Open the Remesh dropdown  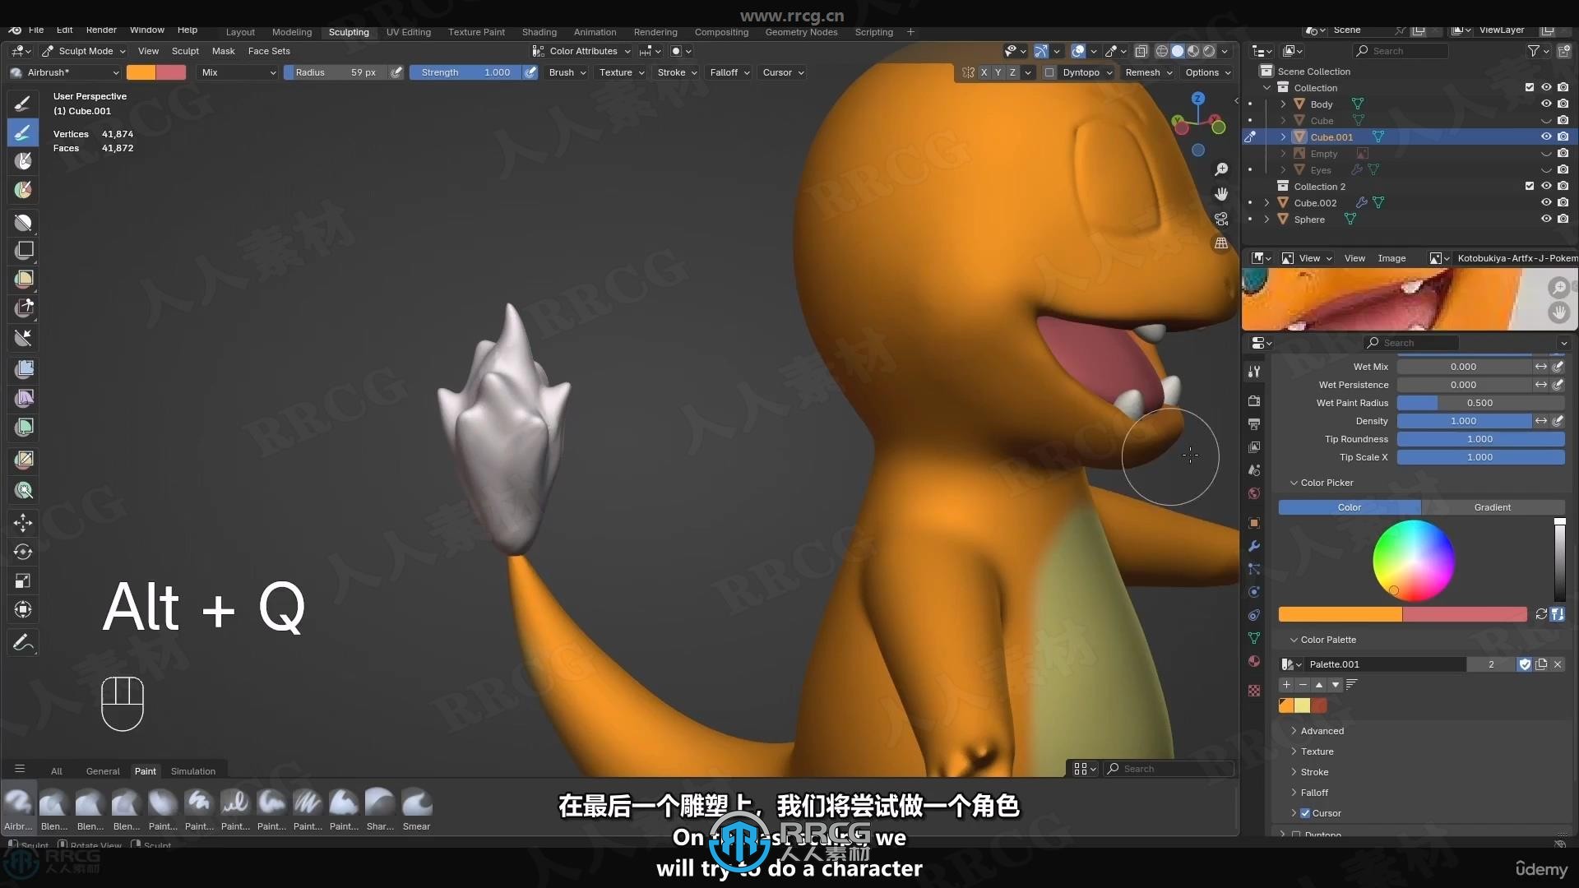pos(1148,72)
